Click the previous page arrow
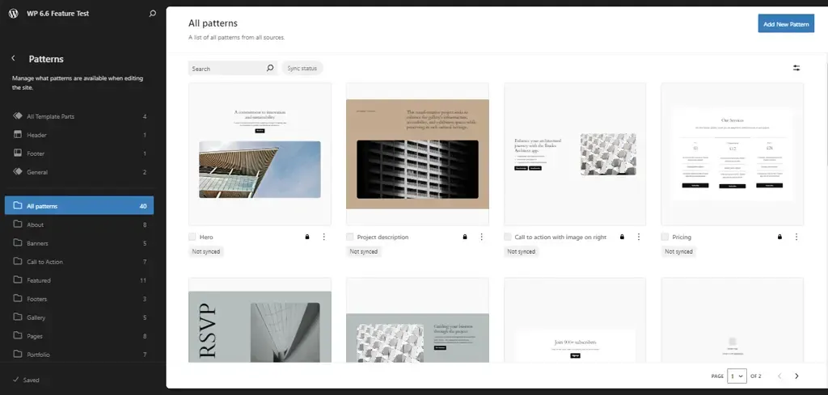Viewport: 828px width, 395px height. click(779, 376)
